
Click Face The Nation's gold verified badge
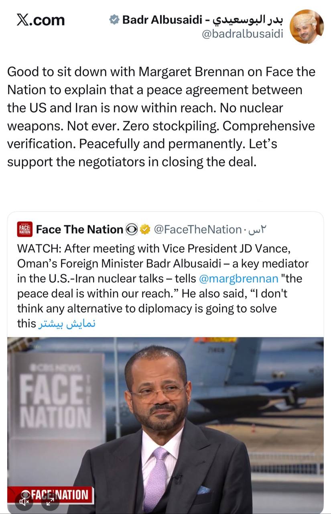coord(145,229)
